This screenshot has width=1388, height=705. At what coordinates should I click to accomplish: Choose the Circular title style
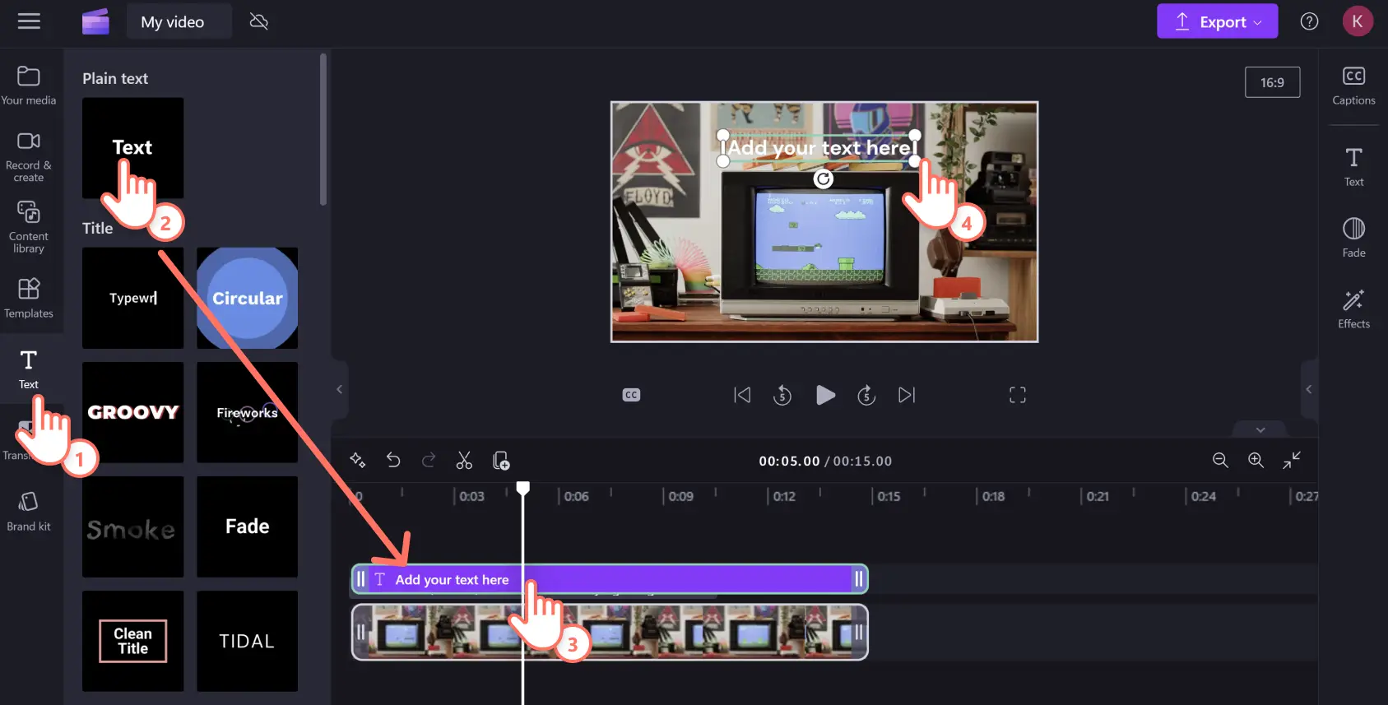pyautogui.click(x=247, y=298)
